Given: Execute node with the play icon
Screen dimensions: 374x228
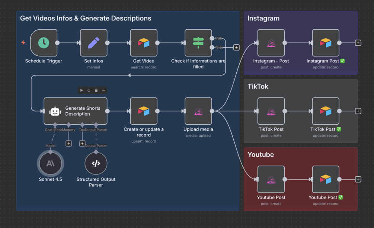Looking at the screenshot, I should coord(81,90).
